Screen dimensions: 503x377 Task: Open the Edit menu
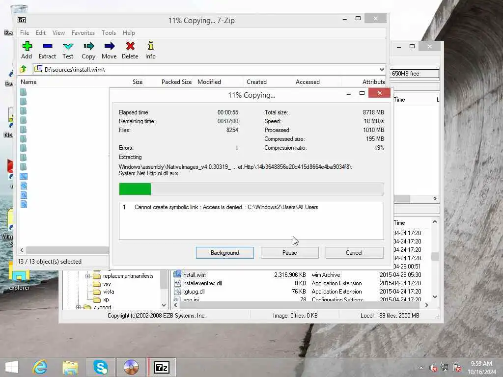[x=41, y=33]
